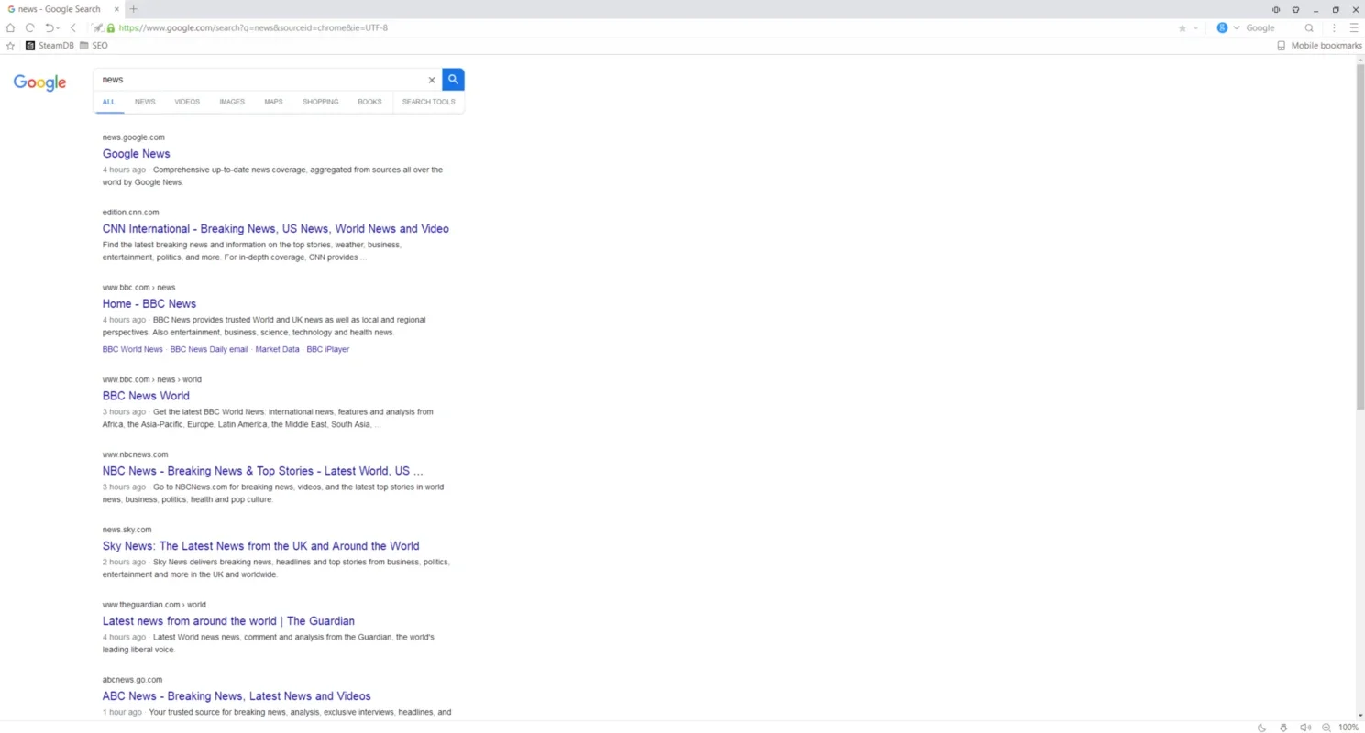Image resolution: width=1365 pixels, height=733 pixels.
Task: Open a new tab with the plus button
Action: pyautogui.click(x=133, y=9)
